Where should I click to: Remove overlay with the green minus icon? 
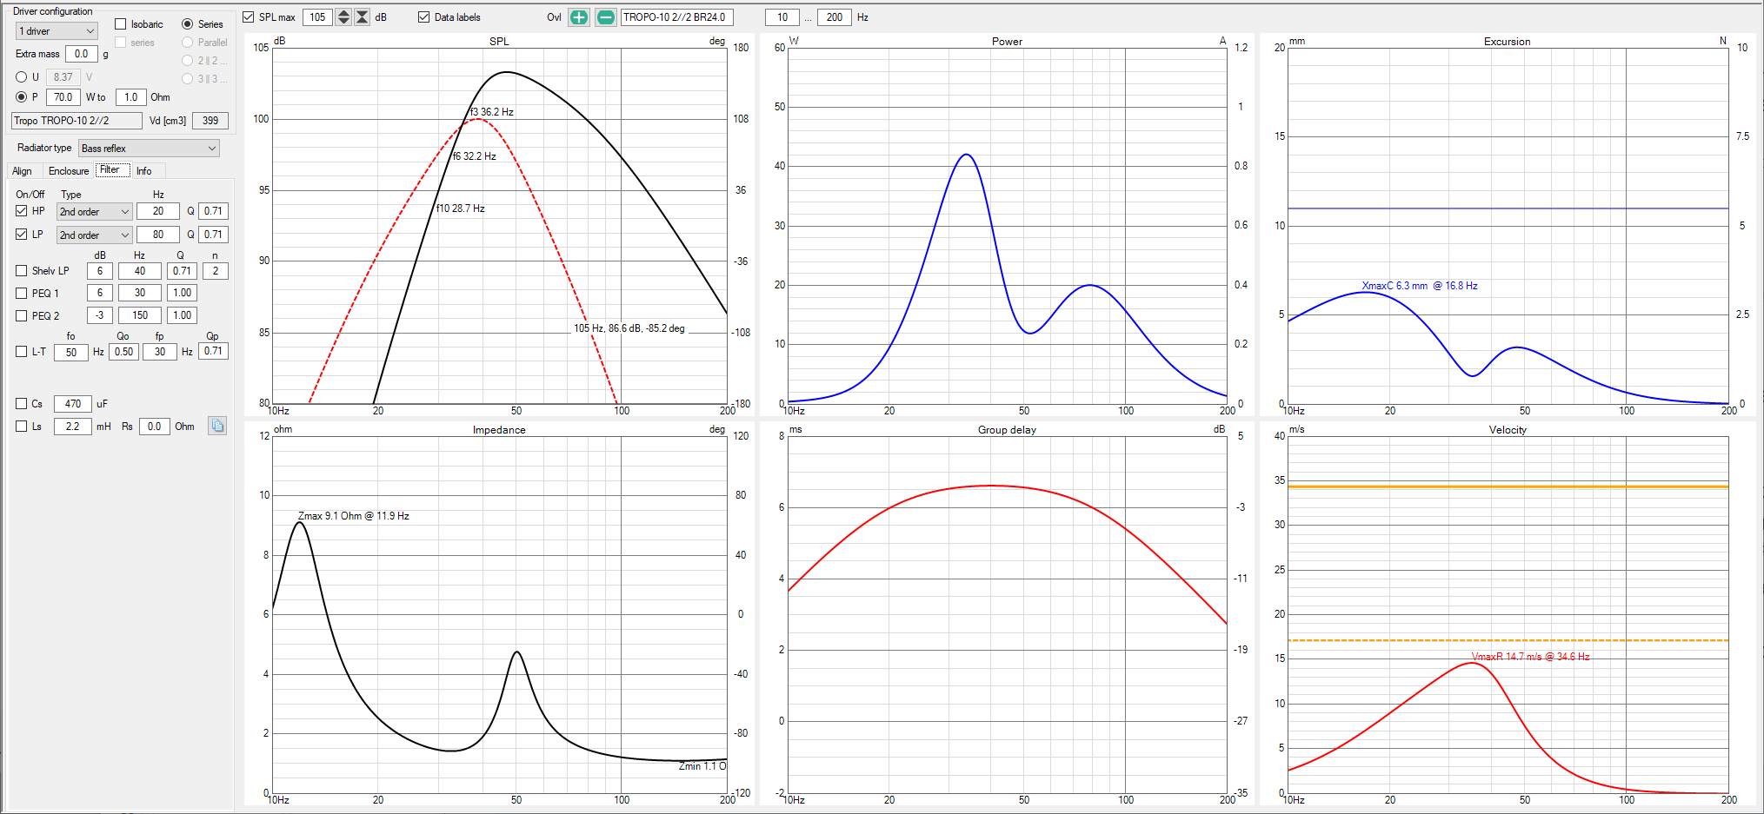[606, 17]
